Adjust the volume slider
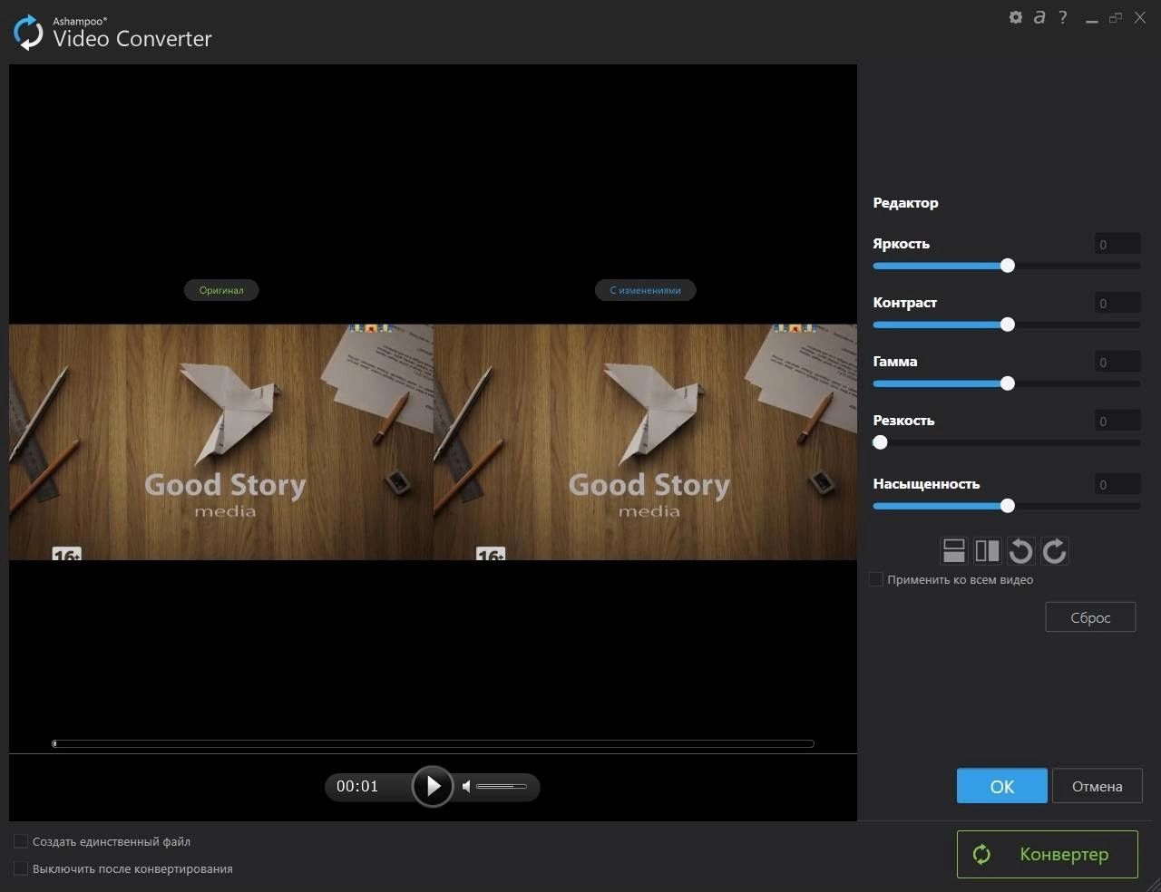Screen dimensions: 1161x892 (502, 786)
